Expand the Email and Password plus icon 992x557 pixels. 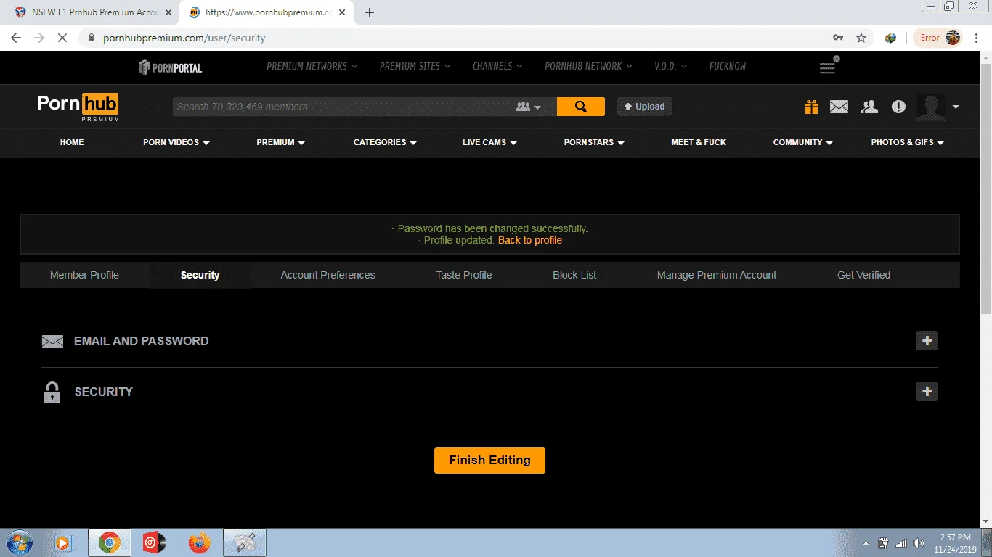pos(927,341)
